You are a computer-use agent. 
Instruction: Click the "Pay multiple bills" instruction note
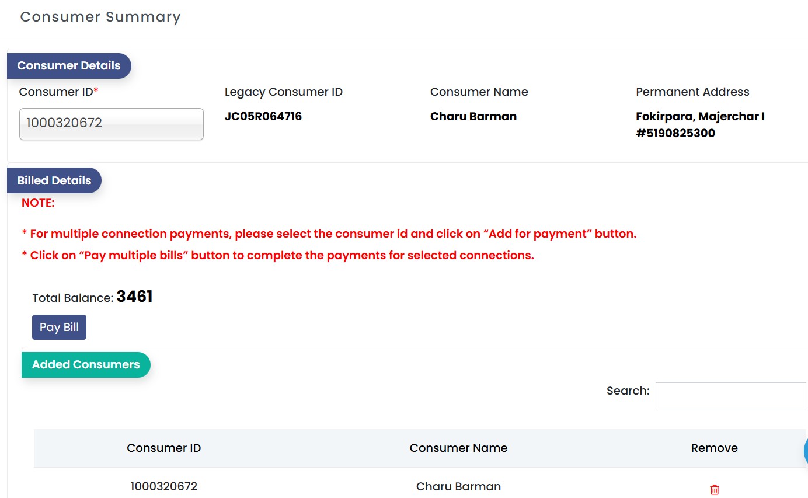(x=278, y=256)
